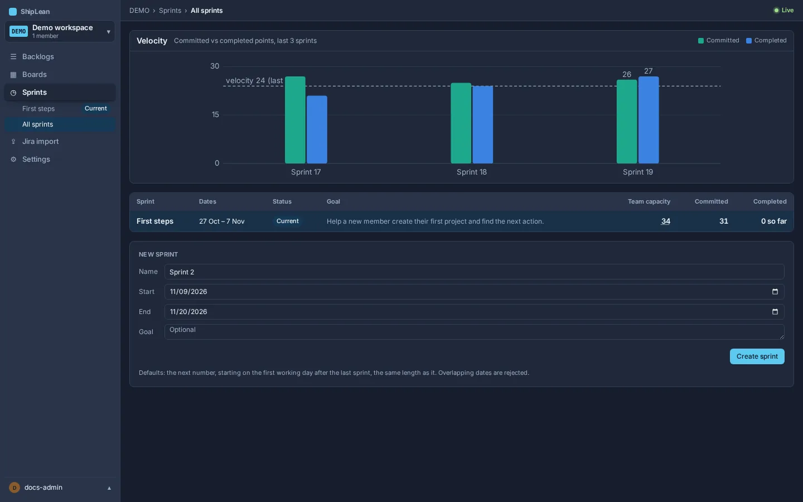Click the '27 Oct – 7 Nov' dates cell
Viewport: 803px width, 502px height.
click(222, 221)
